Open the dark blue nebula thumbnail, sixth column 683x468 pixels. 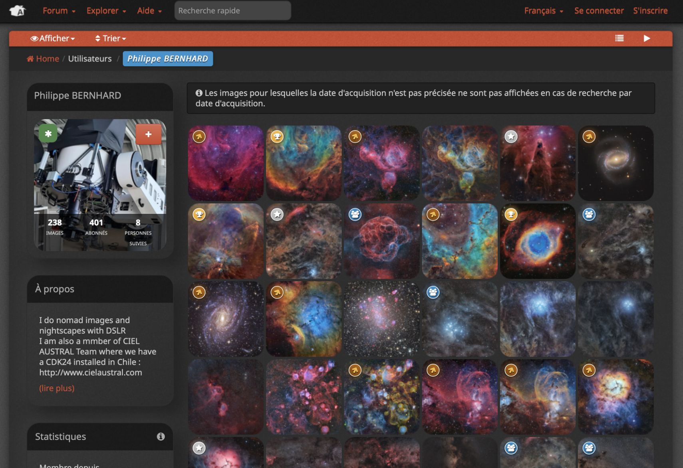tap(616, 319)
